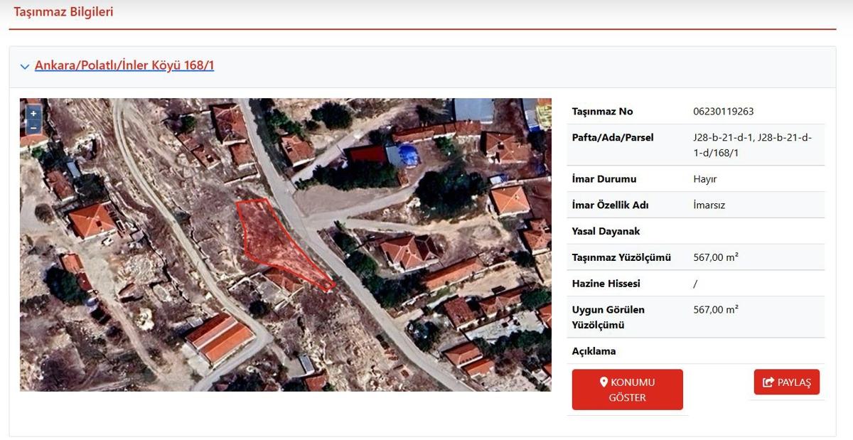Viewport: 853px width, 440px height.
Task: Click the İmar Durumu row label
Action: [604, 179]
